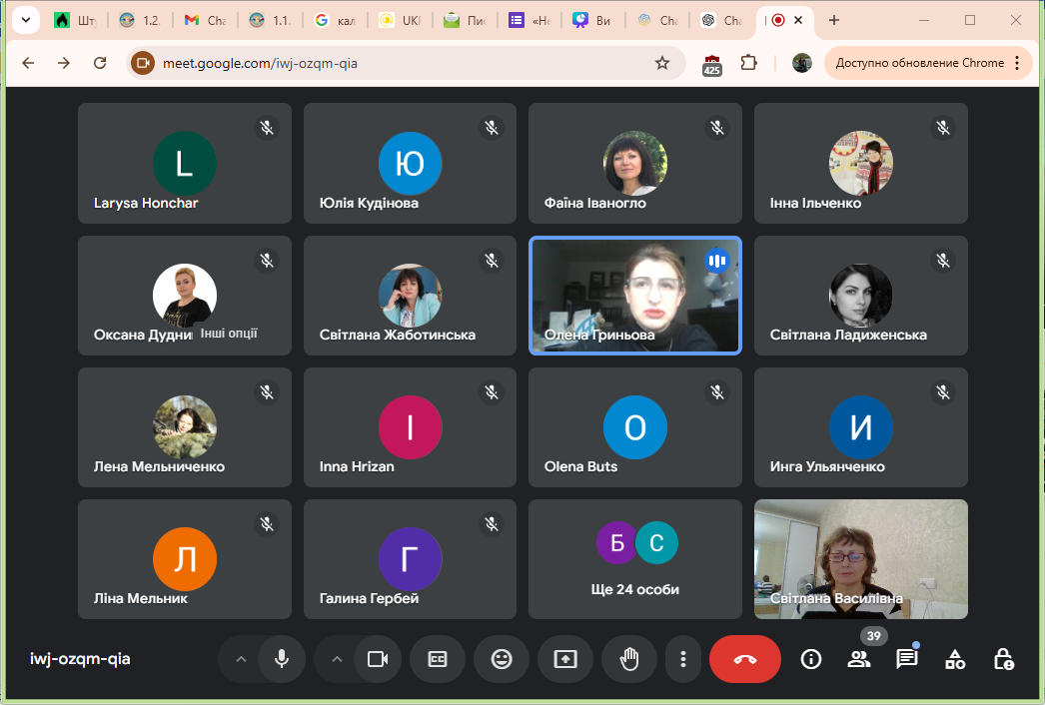1045x705 pixels.
Task: Toggle the microphone on or off
Action: (282, 659)
